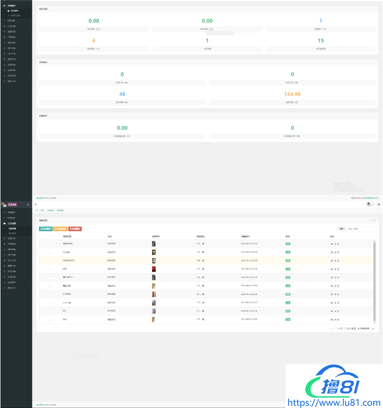Click the play icon in the first table row
Viewport: 383px width, 408px height.
click(331, 243)
